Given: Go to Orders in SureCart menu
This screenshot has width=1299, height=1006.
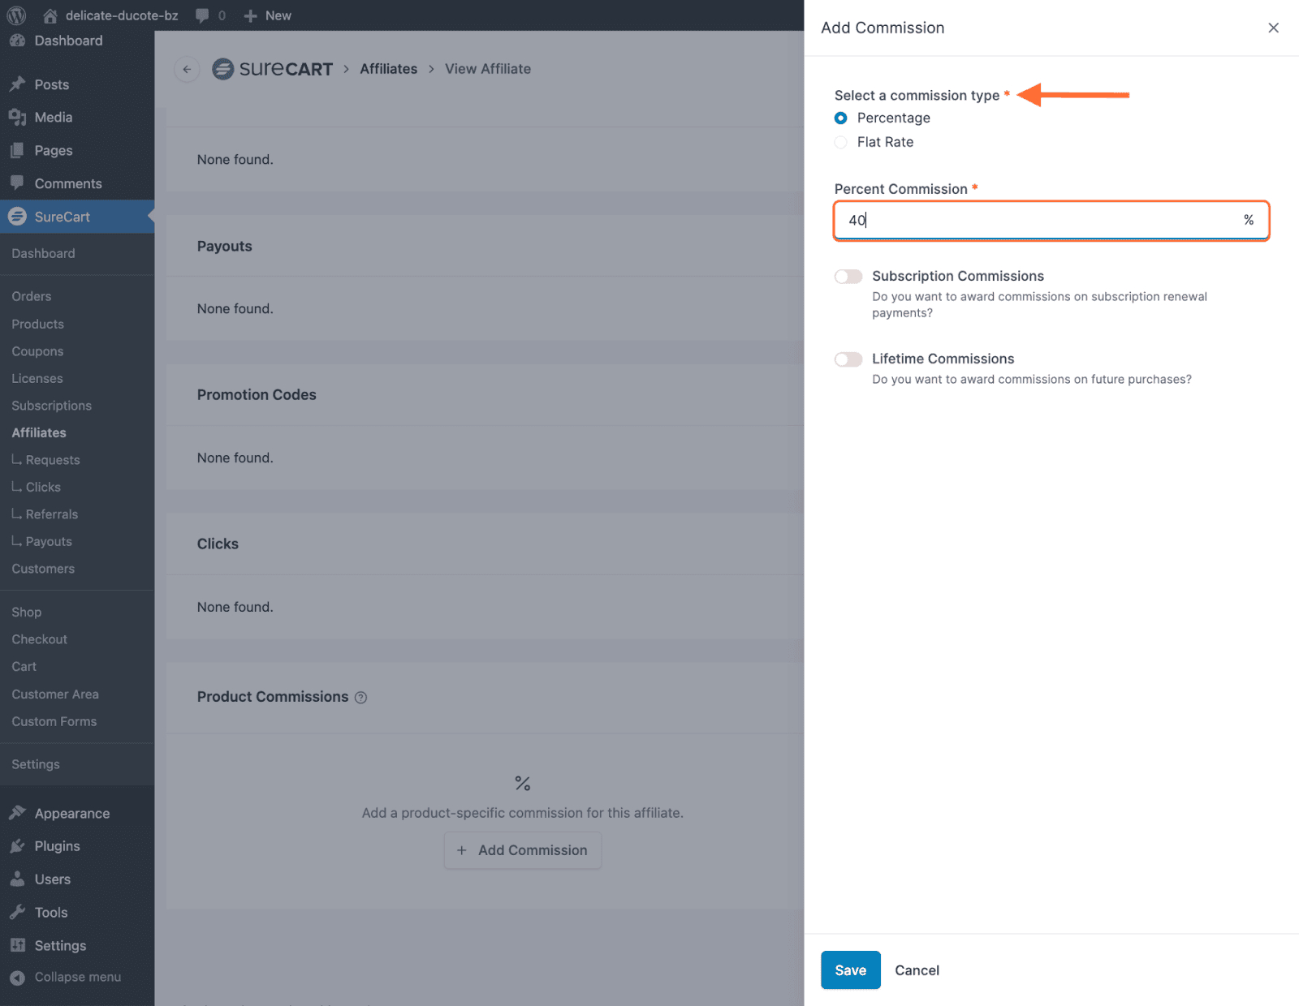Looking at the screenshot, I should coord(32,297).
